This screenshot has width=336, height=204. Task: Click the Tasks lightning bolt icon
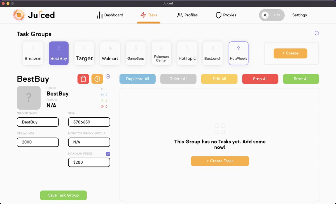[143, 15]
